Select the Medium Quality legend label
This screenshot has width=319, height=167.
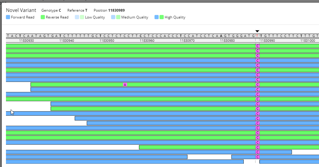tap(135, 17)
